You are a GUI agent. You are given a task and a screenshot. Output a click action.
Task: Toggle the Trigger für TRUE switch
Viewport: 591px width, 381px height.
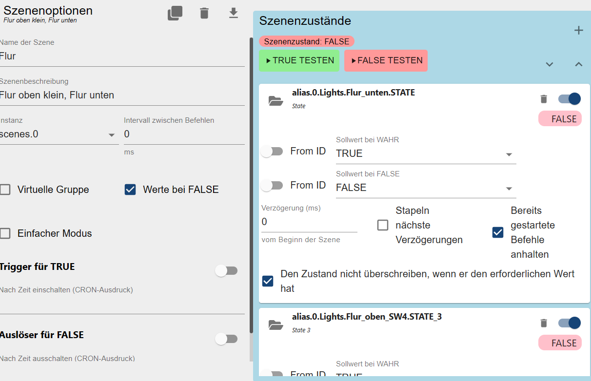click(227, 271)
